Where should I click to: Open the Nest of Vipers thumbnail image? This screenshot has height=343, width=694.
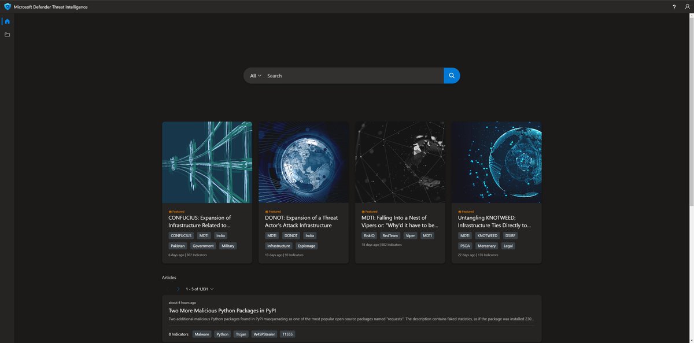click(400, 162)
